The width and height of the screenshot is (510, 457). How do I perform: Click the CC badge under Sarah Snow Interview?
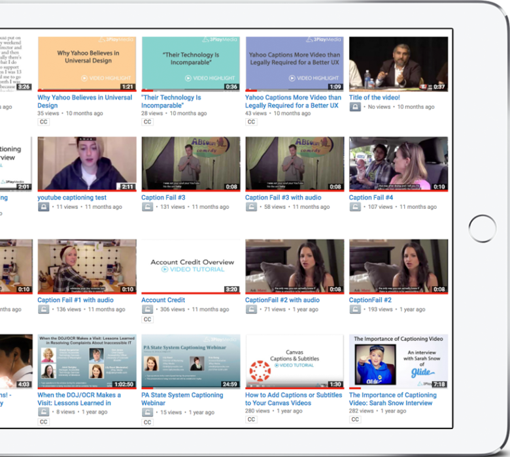click(x=355, y=420)
